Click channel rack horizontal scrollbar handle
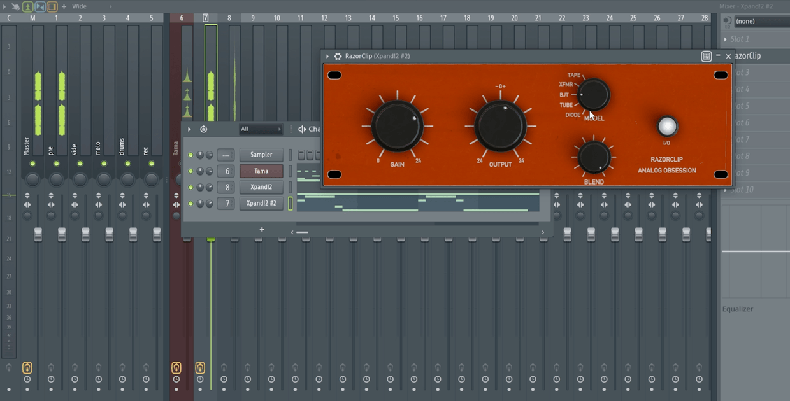 pos(302,232)
